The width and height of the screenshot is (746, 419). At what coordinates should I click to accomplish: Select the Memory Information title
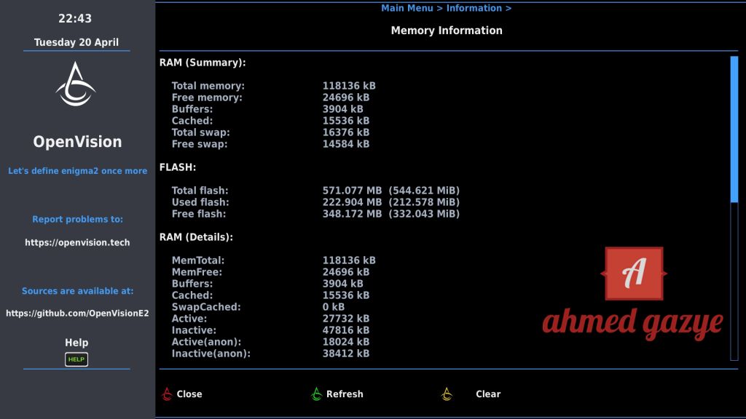(x=447, y=31)
